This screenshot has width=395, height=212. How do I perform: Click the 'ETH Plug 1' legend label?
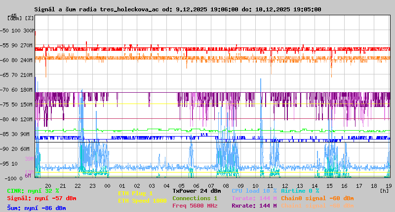(x=135, y=193)
